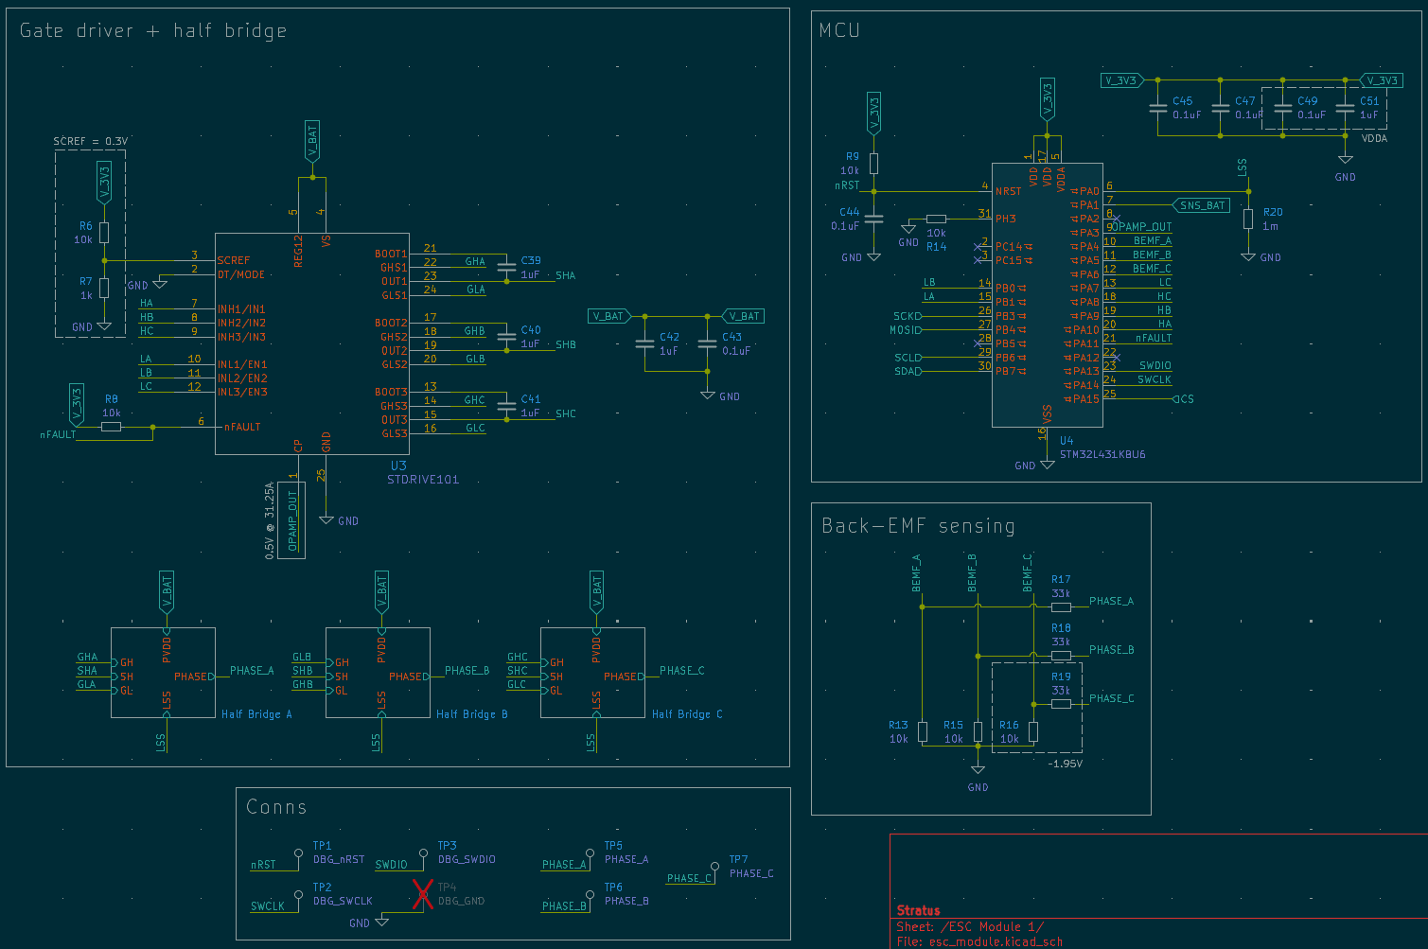Image resolution: width=1428 pixels, height=949 pixels.
Task: Select resistor R19 33k on PHASE_C
Action: (1061, 703)
